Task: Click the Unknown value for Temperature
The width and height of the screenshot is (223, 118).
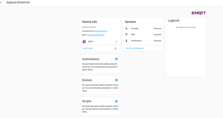Action: point(157,41)
